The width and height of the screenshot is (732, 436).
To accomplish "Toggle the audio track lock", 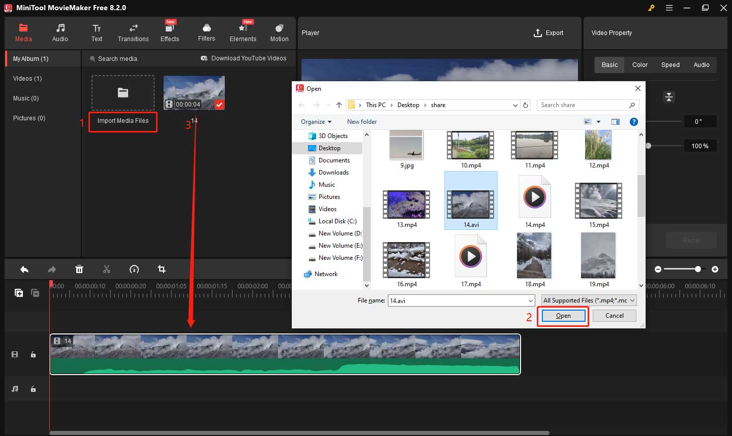I will click(33, 389).
